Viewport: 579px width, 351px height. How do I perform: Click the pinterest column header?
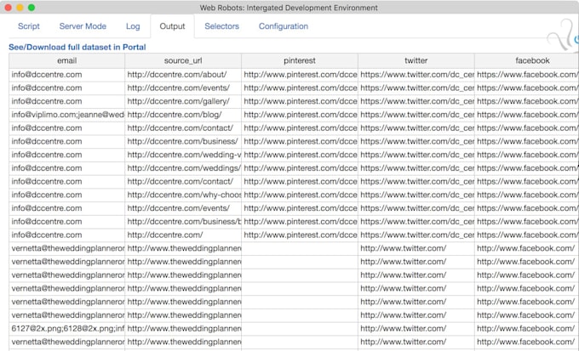pos(300,60)
